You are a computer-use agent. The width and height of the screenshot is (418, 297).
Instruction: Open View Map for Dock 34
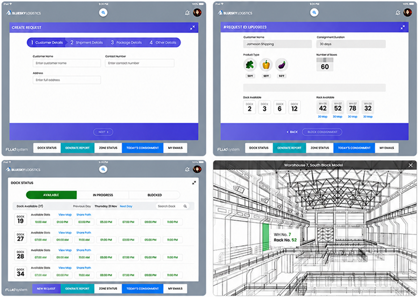point(65,268)
